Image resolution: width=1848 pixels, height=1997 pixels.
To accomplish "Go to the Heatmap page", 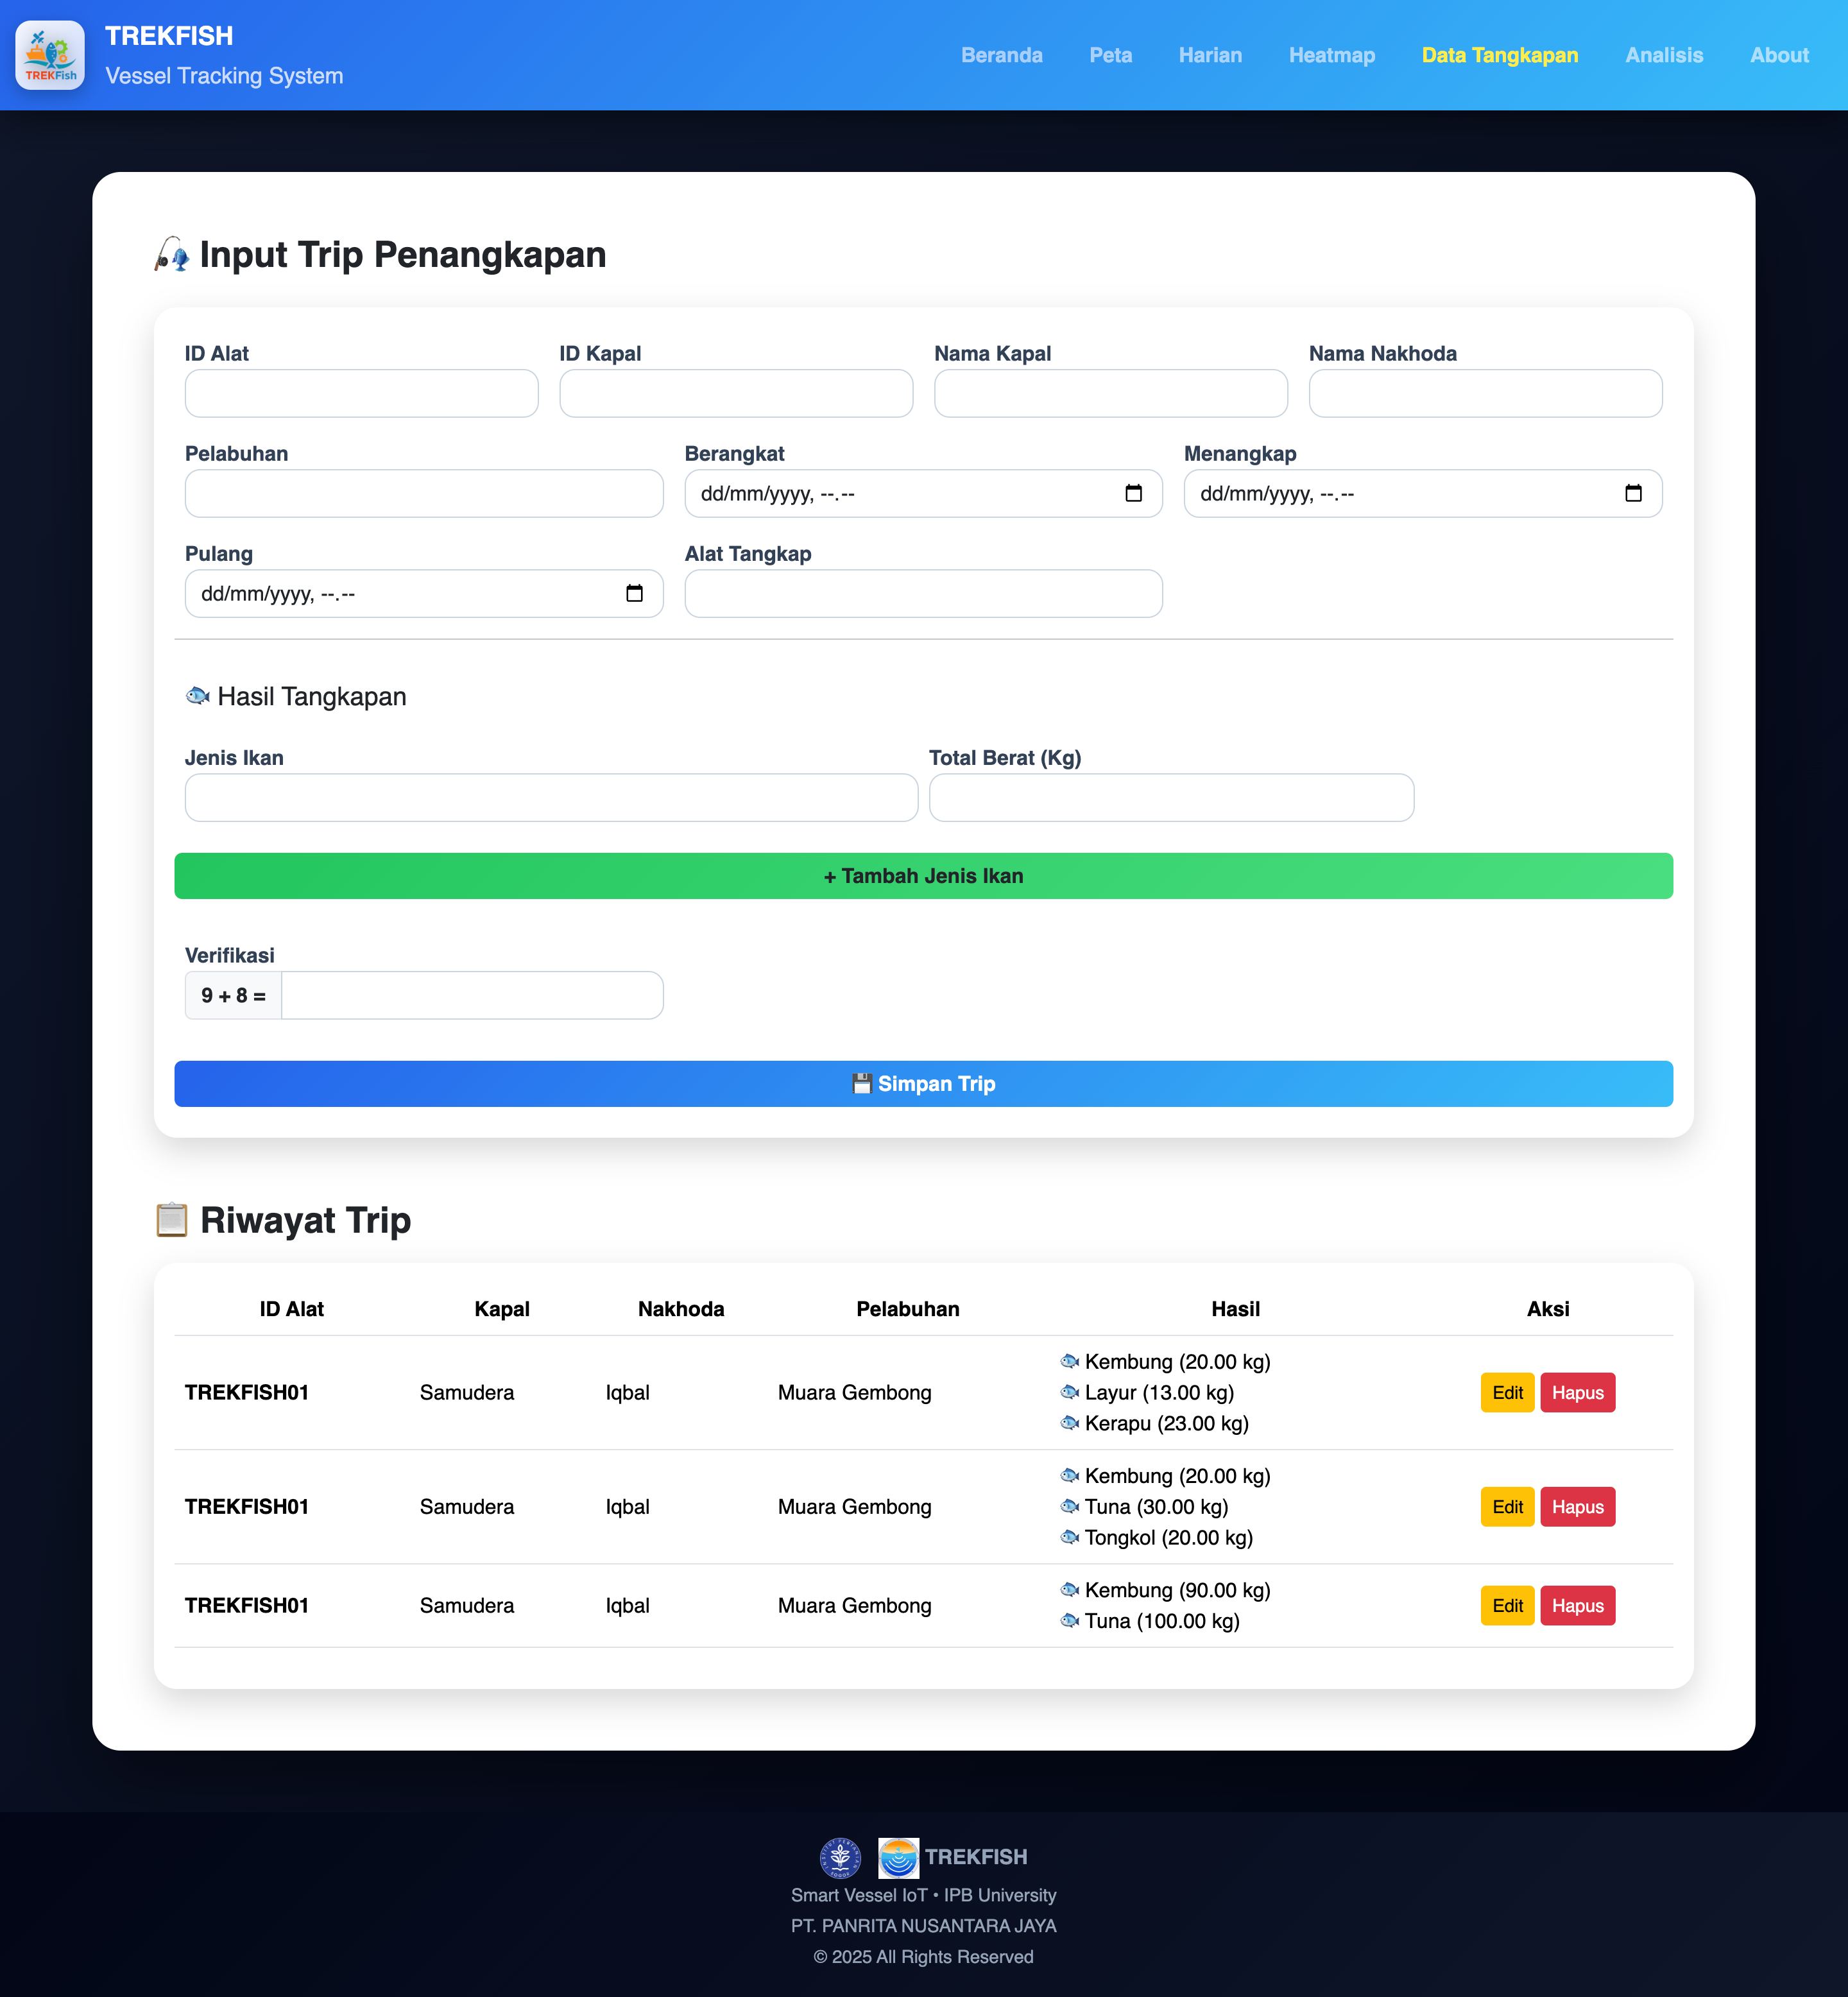I will pos(1331,55).
